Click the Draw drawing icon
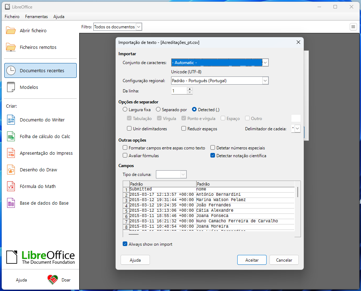Image resolution: width=361 pixels, height=291 pixels. pyautogui.click(x=11, y=170)
